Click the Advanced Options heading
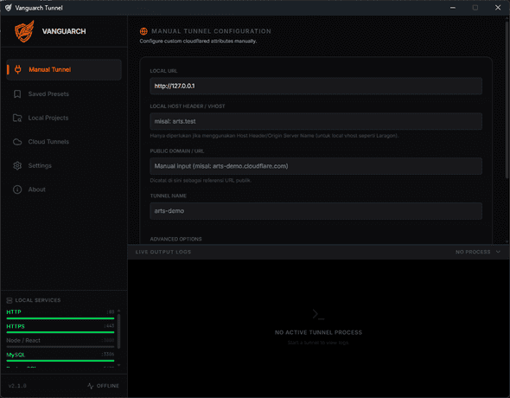This screenshot has width=510, height=398. click(175, 239)
